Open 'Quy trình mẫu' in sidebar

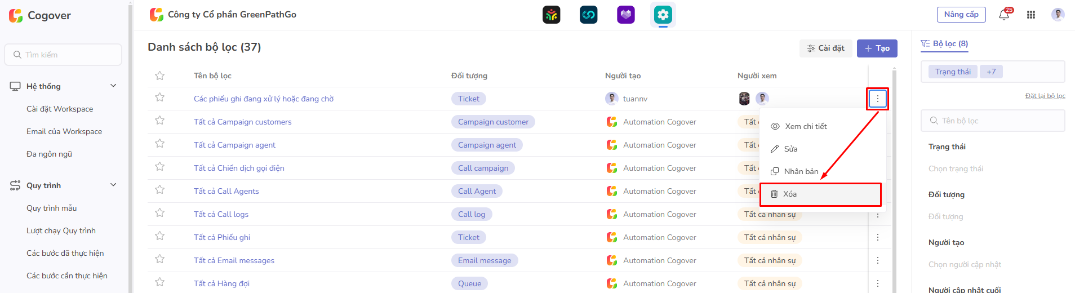[x=52, y=208]
